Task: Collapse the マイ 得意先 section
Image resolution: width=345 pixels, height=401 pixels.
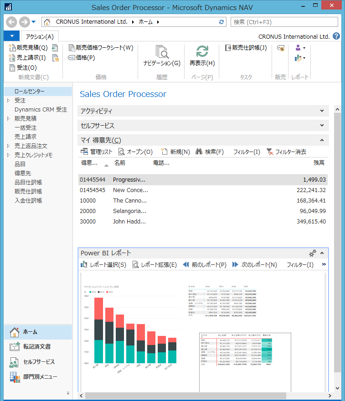Action: click(x=322, y=140)
